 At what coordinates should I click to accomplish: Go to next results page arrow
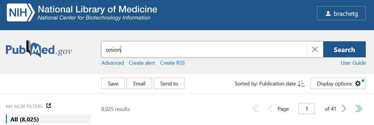coord(344,109)
